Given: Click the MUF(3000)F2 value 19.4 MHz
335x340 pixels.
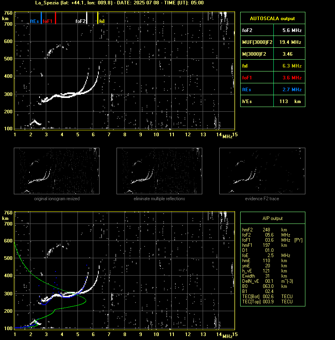Looking at the screenshot, I should coord(290,42).
